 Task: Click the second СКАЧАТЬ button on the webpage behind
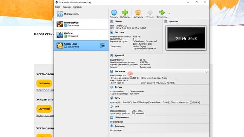click(x=44, y=109)
